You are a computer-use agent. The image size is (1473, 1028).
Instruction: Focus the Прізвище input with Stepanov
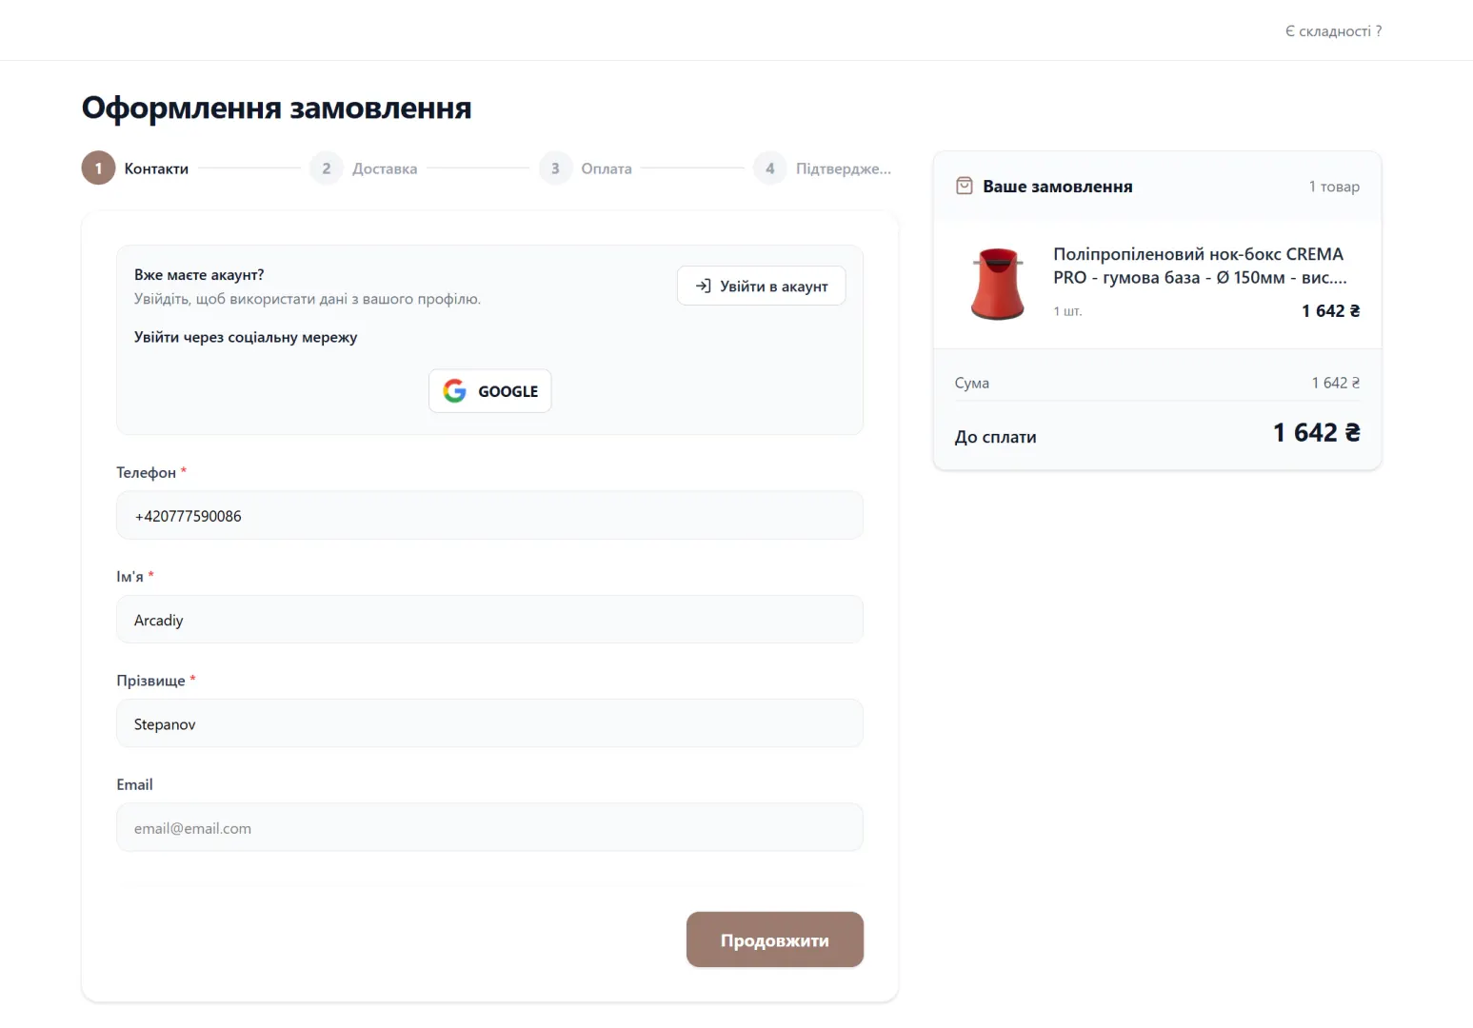(489, 723)
